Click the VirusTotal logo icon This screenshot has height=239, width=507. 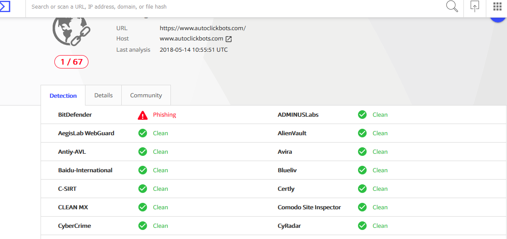[x=5, y=6]
